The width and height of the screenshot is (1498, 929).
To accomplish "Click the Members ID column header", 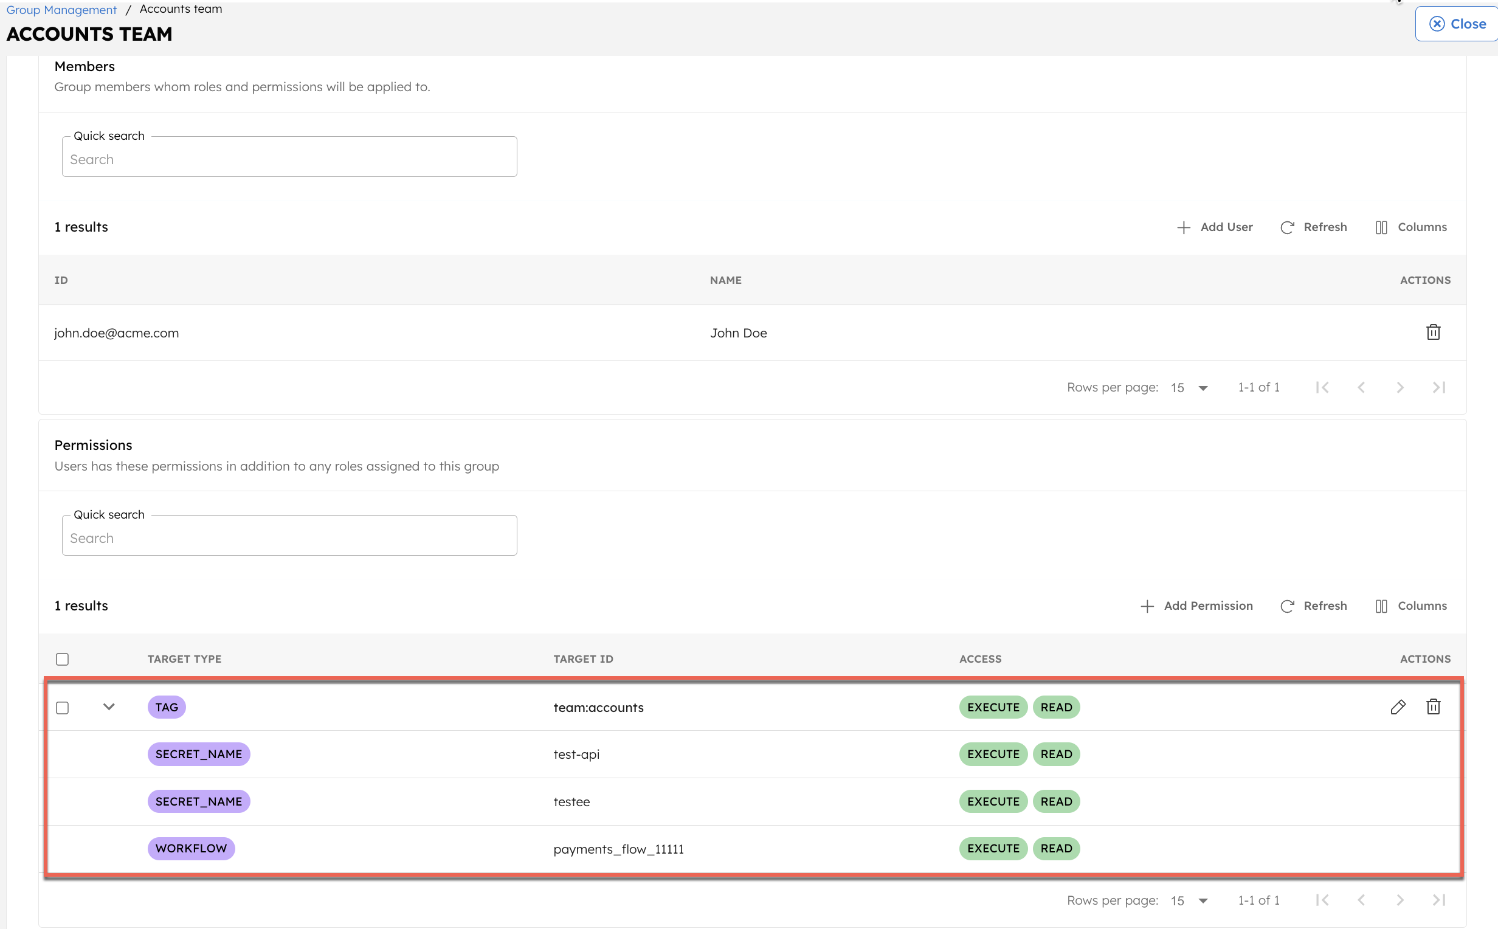I will (61, 280).
